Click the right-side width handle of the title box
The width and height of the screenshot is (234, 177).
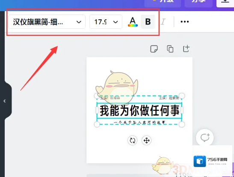click(182, 110)
